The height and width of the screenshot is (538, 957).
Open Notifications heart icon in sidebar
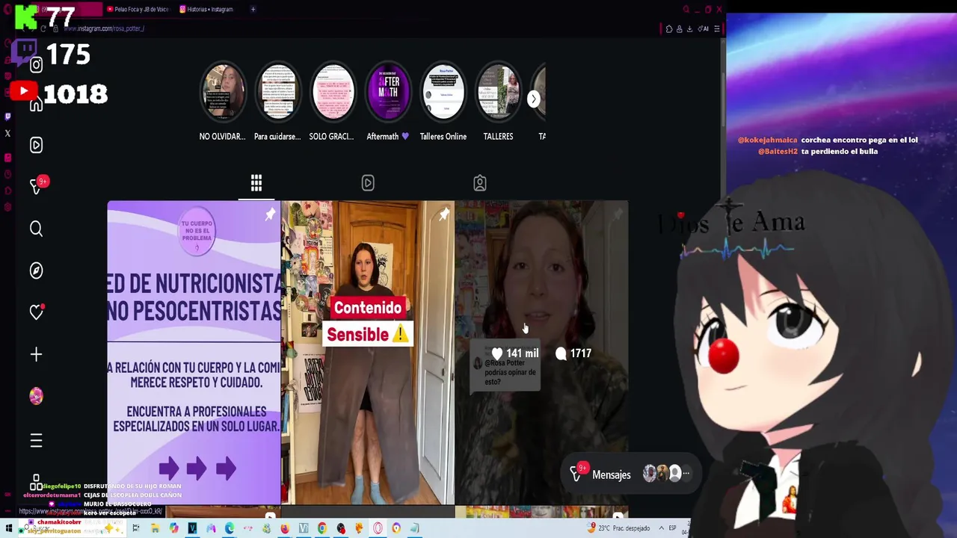point(36,312)
